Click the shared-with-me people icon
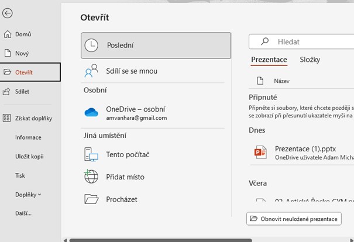354x242 pixels. tap(91, 71)
